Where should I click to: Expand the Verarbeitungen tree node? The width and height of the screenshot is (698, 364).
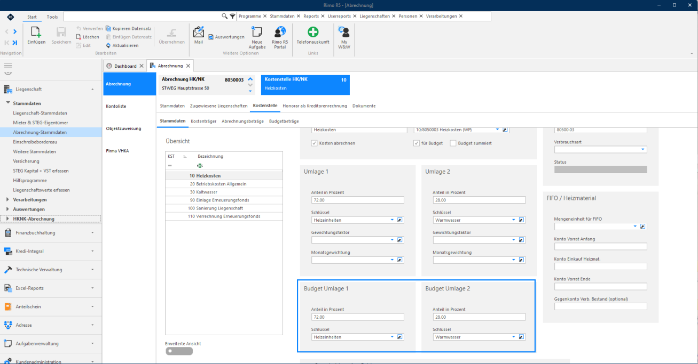(7, 199)
